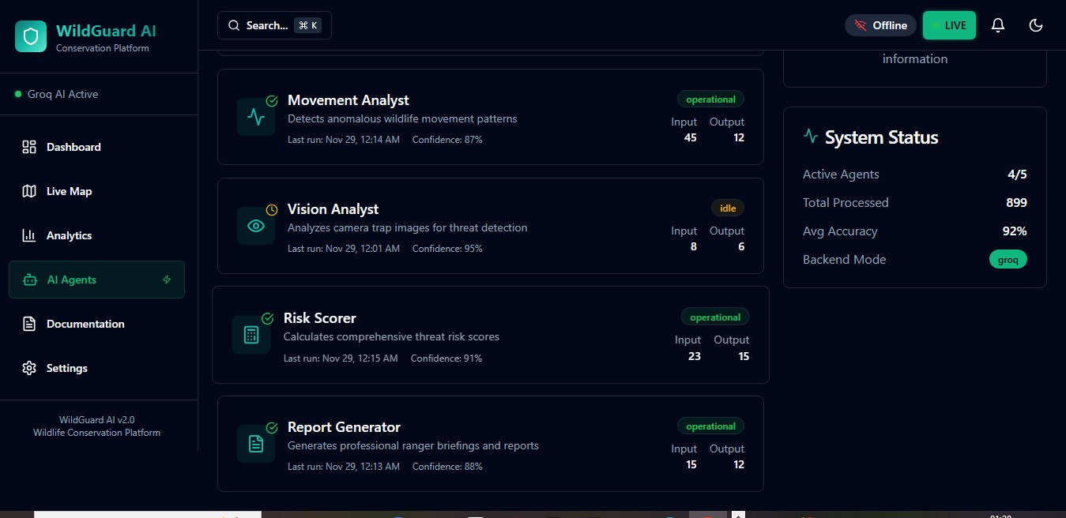
Task: Go to the Dashboard page
Action: 73,147
